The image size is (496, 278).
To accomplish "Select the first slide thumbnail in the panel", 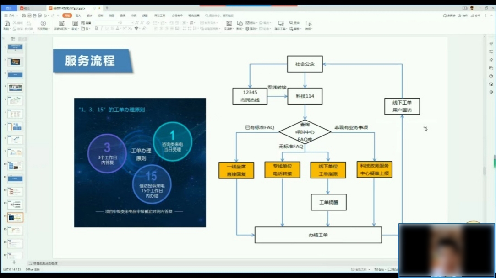I will (16, 48).
